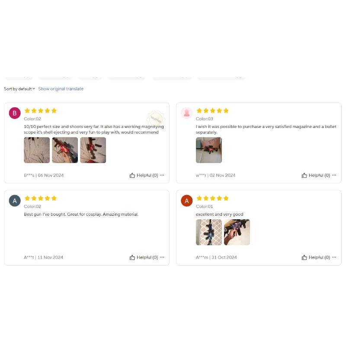Image resolution: width=346 pixels, height=346 pixels.
Task: Click the orange A avatar of A***m
Action: pos(187,201)
